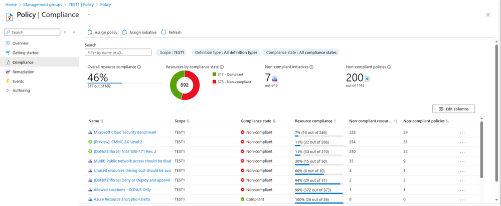Open more options for Unused resources row
Viewport: 501px width, 206px height.
click(462, 171)
